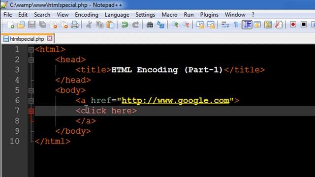
Task: Close all documents toolbar icon
Action: [64, 25]
